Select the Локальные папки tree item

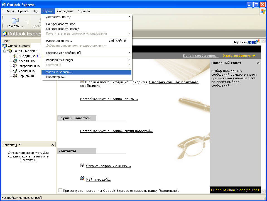coord(26,51)
